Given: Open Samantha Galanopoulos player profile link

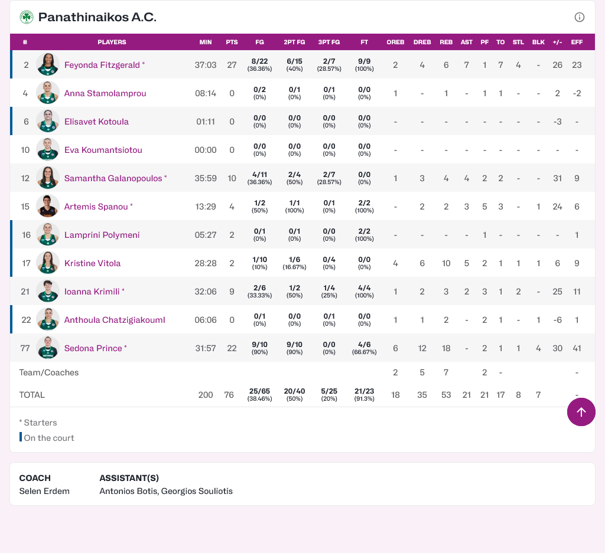Looking at the screenshot, I should point(113,178).
